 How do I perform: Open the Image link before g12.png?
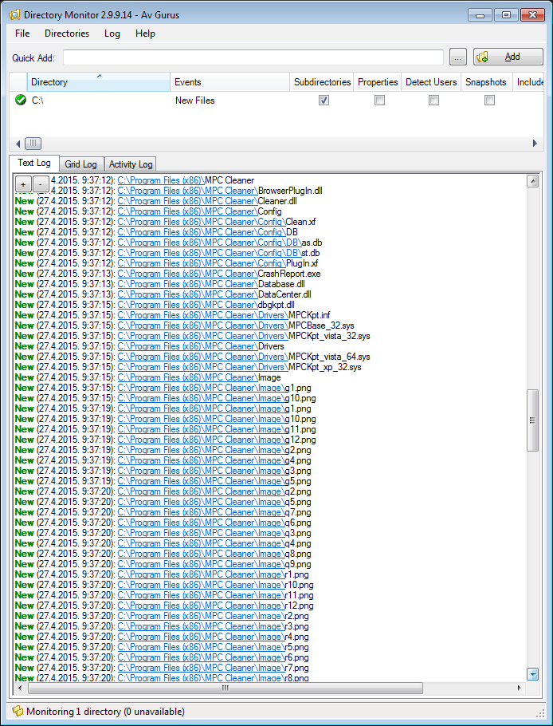click(x=201, y=440)
